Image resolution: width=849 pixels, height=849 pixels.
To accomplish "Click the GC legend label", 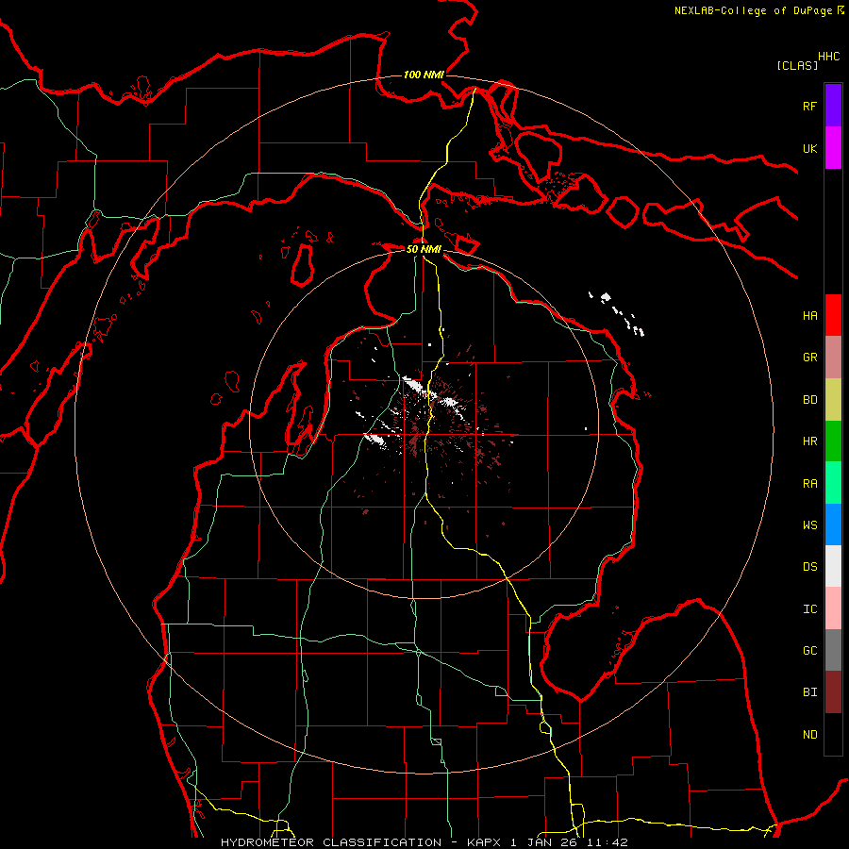I will click(x=809, y=651).
